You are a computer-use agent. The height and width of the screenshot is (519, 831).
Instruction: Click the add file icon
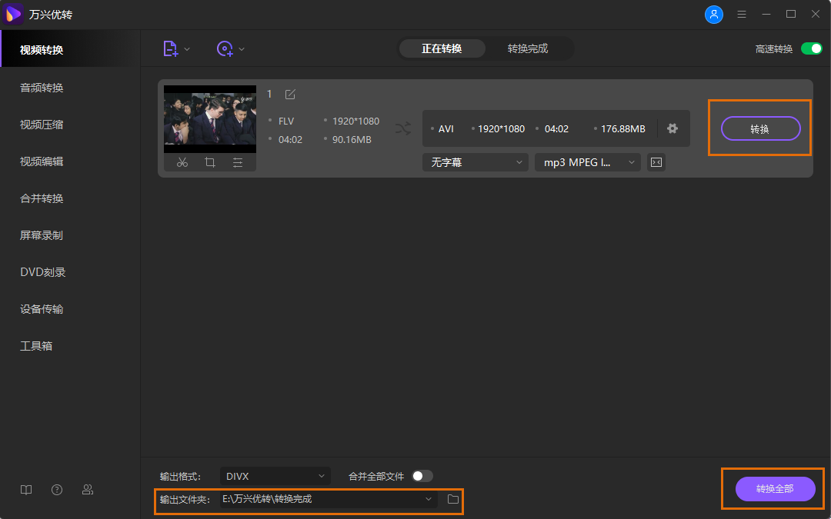click(x=170, y=48)
